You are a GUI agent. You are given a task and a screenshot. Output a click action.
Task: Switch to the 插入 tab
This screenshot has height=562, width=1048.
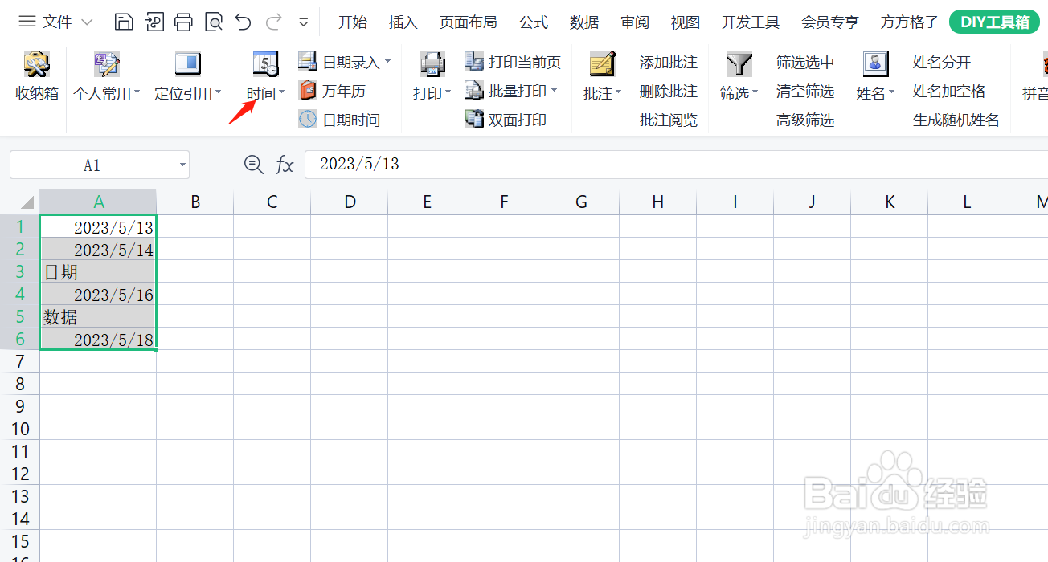tap(403, 22)
